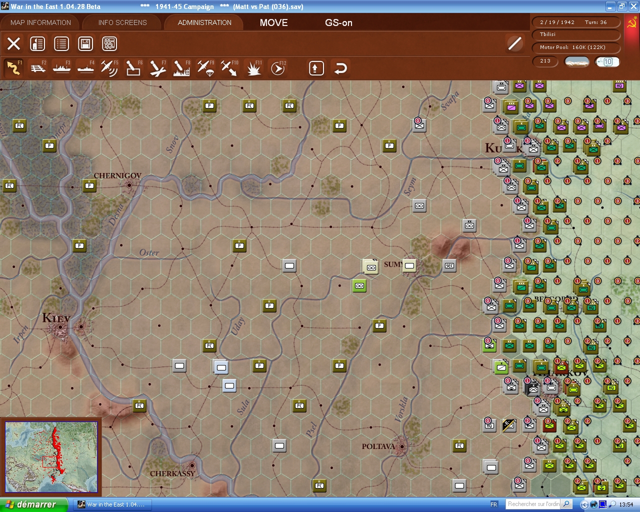Select the P counter beside Chernigov
Viewport: 640px width, 512px height.
(x=89, y=185)
